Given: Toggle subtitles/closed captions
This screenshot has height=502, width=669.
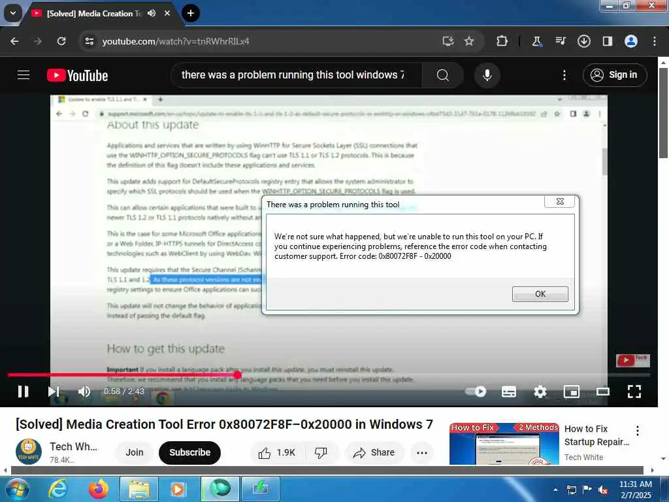Looking at the screenshot, I should pyautogui.click(x=508, y=392).
